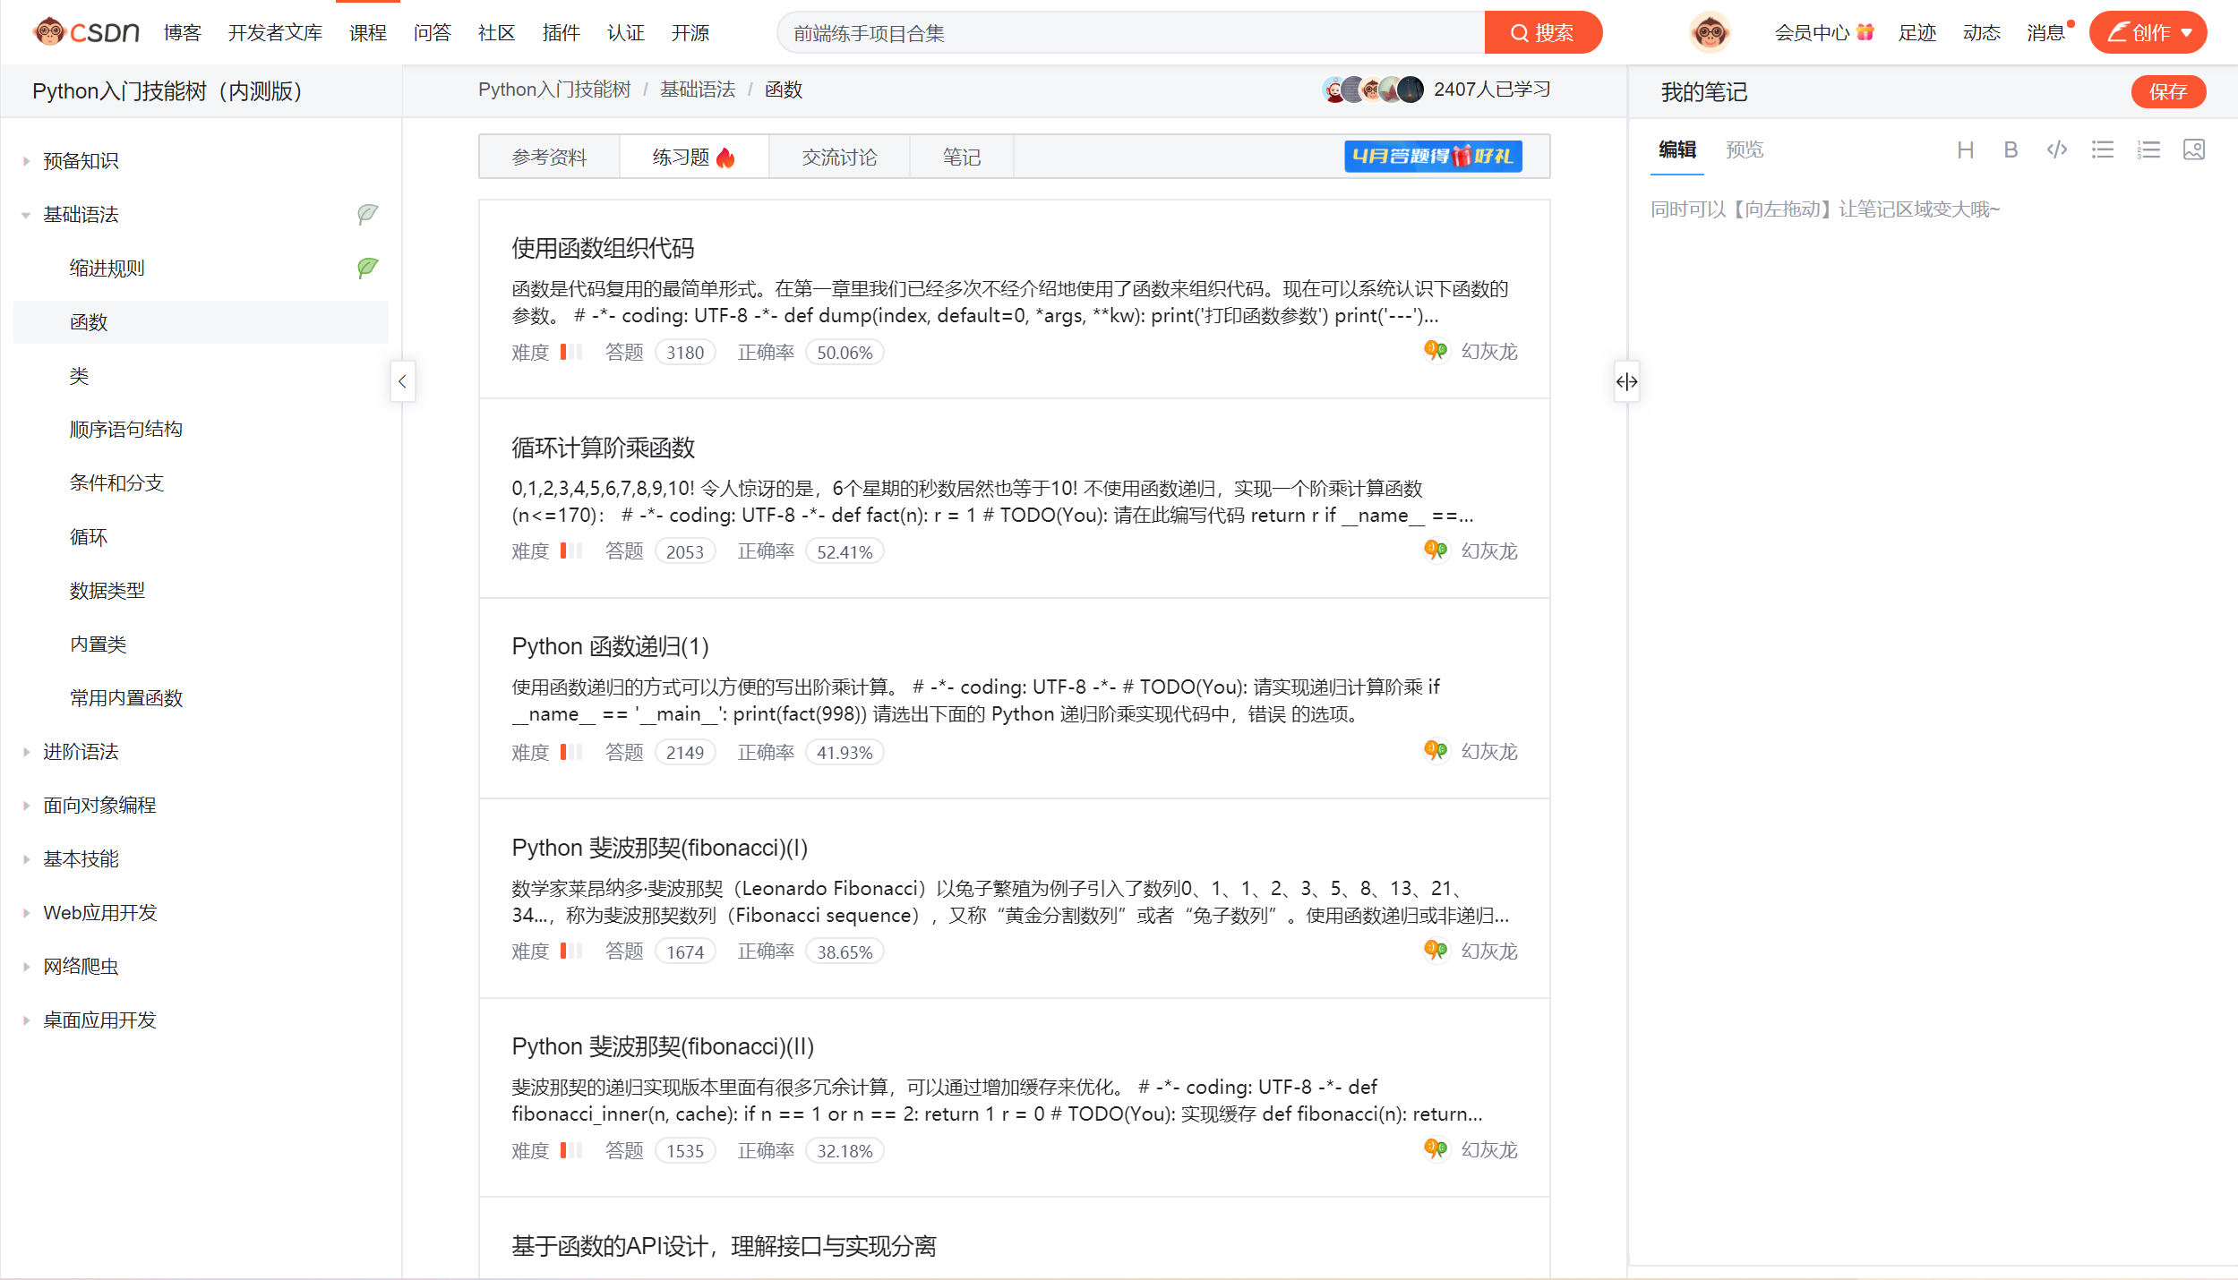Insert heading with the H icon
2238x1280 pixels.
click(x=1965, y=150)
